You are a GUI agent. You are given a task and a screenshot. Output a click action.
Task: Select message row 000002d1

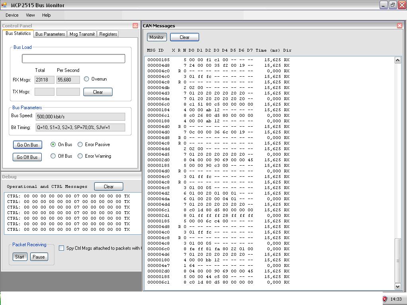tap(219, 216)
